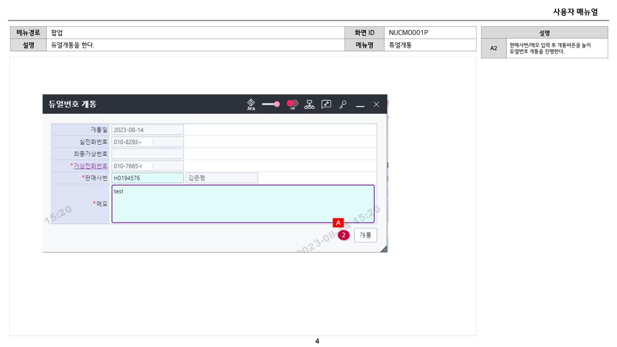
Task: Click the 최종가상번호 field label
Action: click(x=90, y=154)
